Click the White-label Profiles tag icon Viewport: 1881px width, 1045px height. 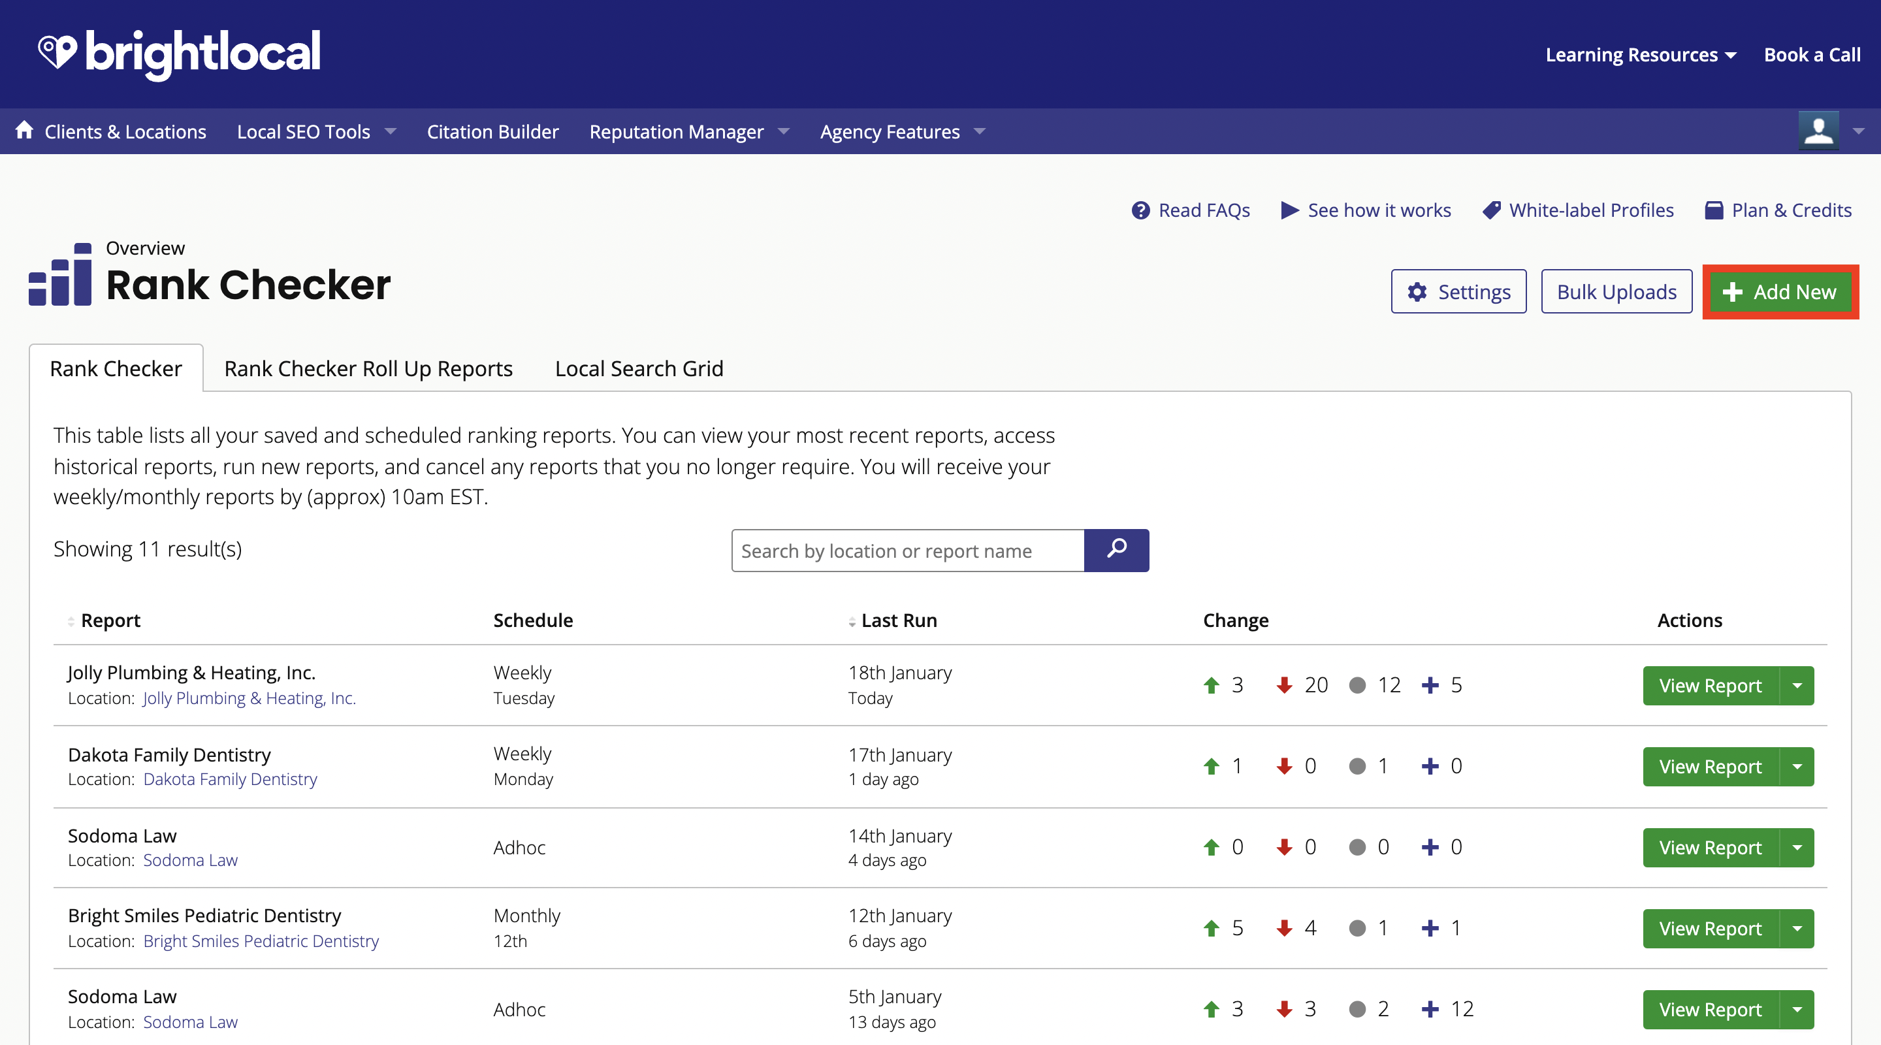(1492, 210)
